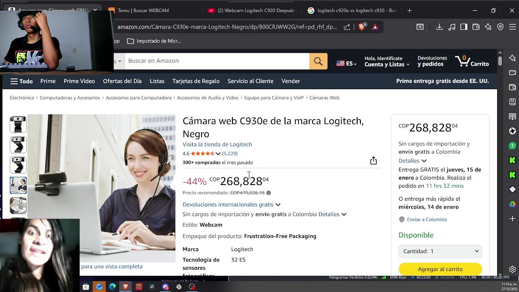The image size is (519, 292).
Task: Click the product share icon
Action: click(373, 161)
